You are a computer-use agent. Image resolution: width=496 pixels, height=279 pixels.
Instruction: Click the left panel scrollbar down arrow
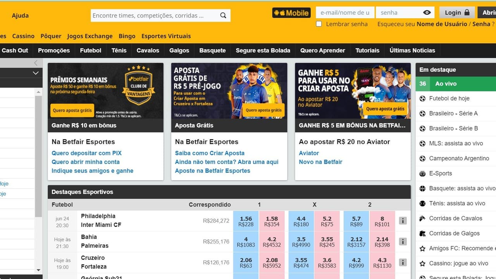pos(38,270)
